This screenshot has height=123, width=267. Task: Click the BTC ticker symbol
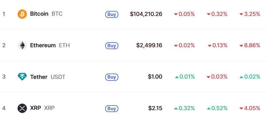pyautogui.click(x=57, y=14)
